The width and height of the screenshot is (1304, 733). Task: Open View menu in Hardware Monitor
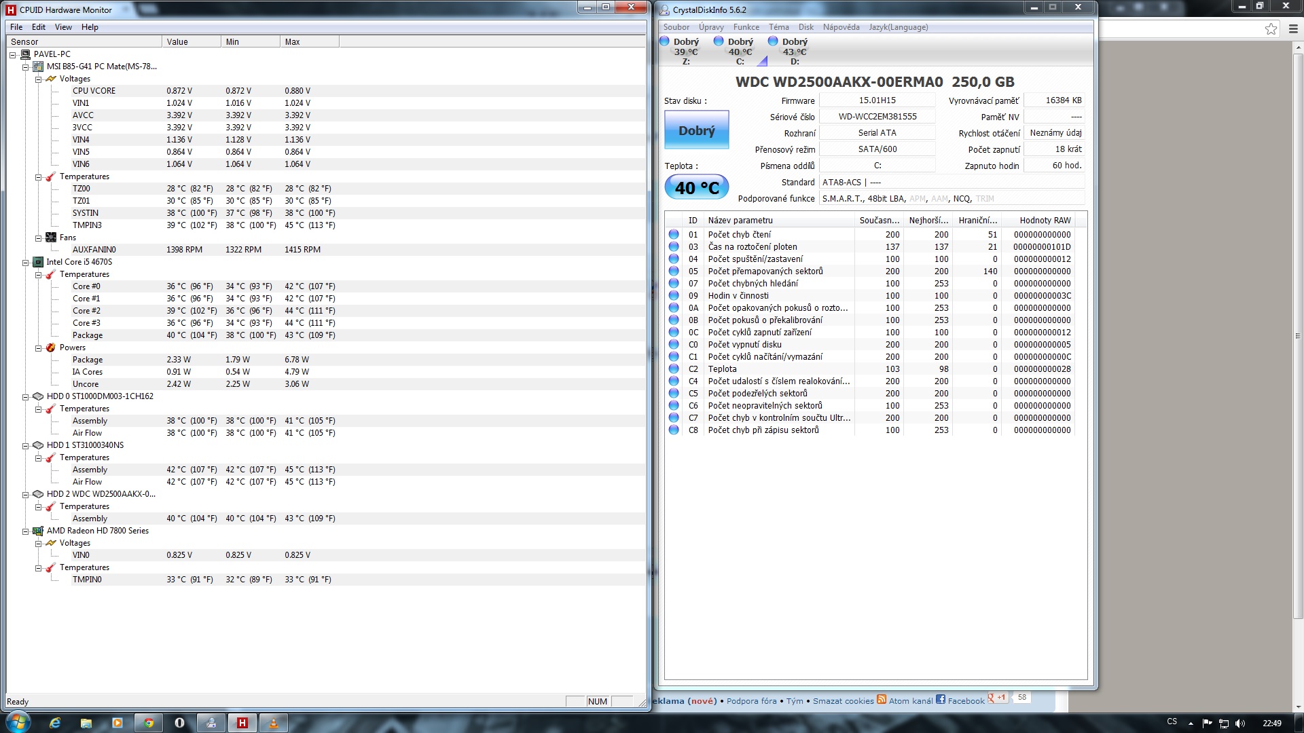(63, 27)
